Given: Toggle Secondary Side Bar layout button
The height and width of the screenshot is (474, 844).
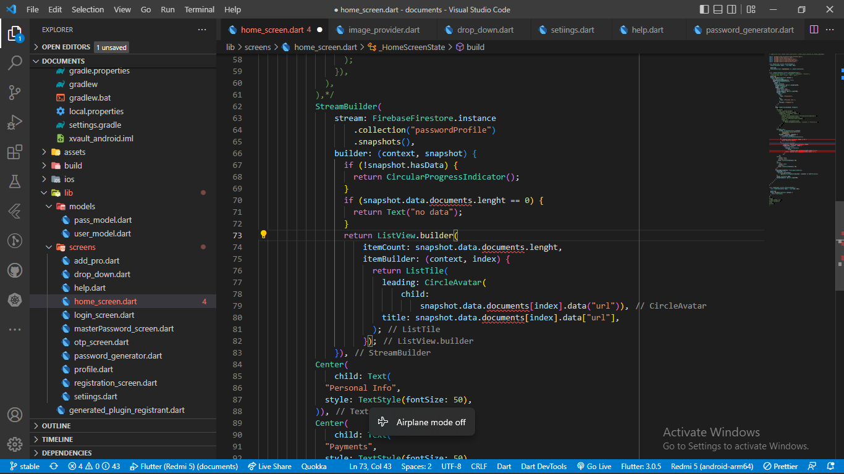Looking at the screenshot, I should 732,9.
